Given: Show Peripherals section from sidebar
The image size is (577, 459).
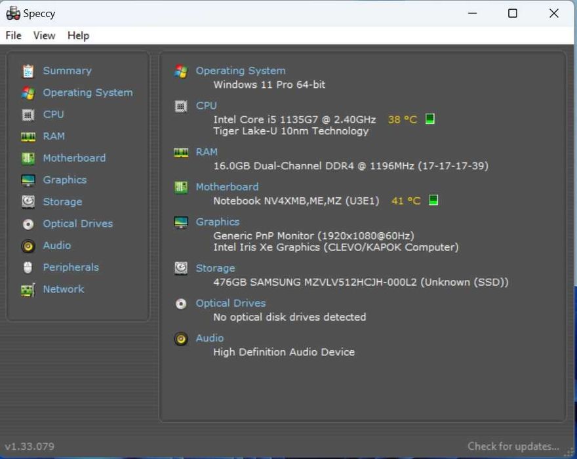Looking at the screenshot, I should 71,268.
